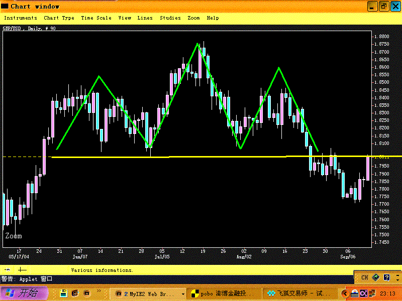Click the language bar help question icon
The width and height of the screenshot is (402, 301).
point(386,277)
